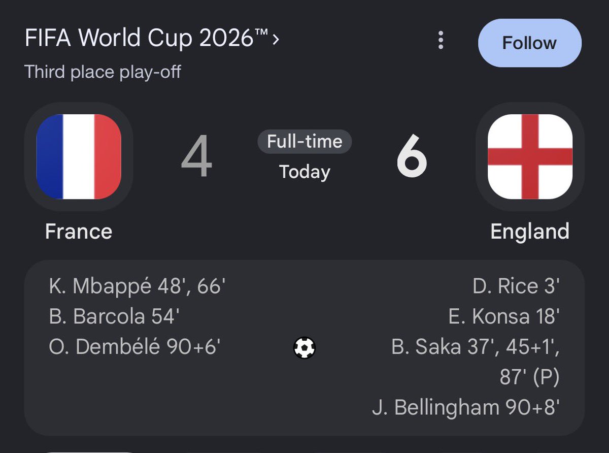Select the France team name

(x=79, y=232)
